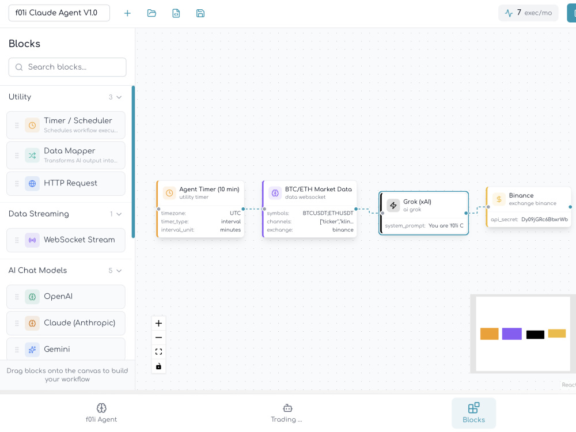This screenshot has height=432, width=576.
Task: Click the 'UTC' timezone value
Action: [x=235, y=214]
